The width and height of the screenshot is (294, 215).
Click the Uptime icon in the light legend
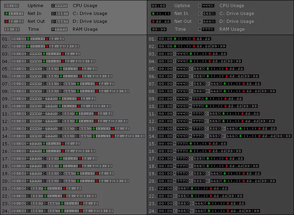pos(11,6)
